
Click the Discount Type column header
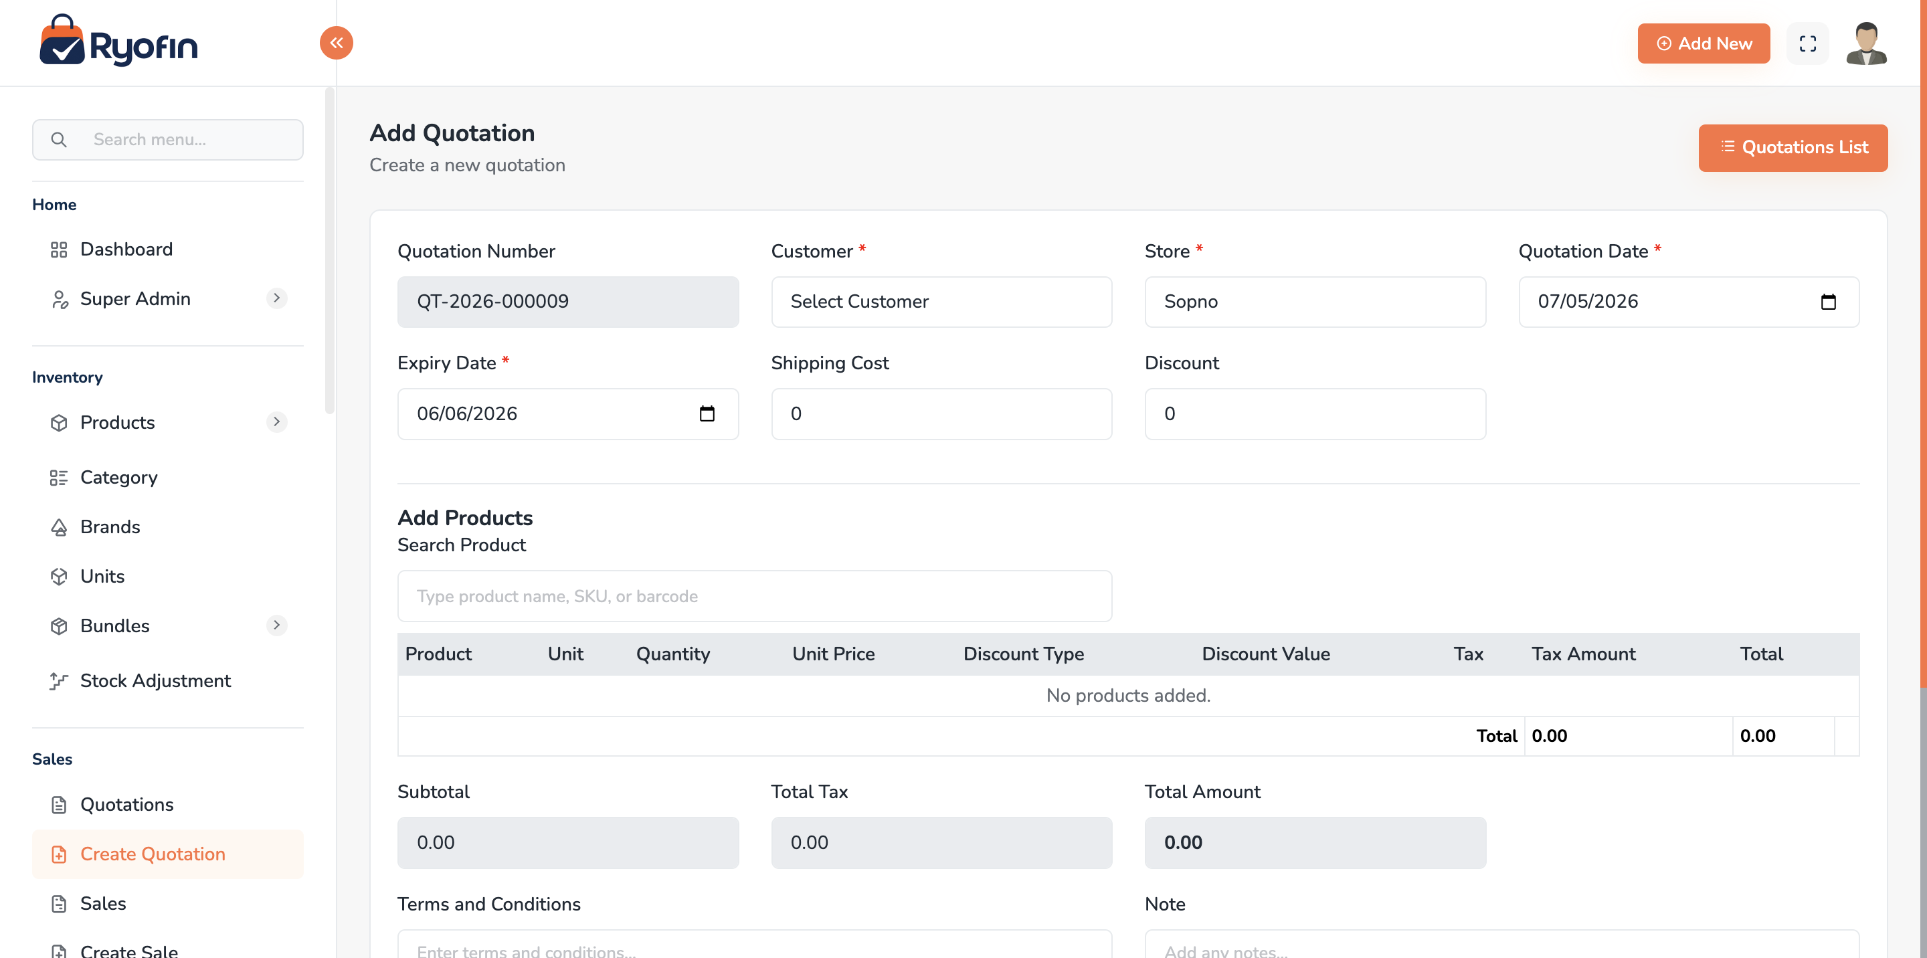tap(1022, 654)
